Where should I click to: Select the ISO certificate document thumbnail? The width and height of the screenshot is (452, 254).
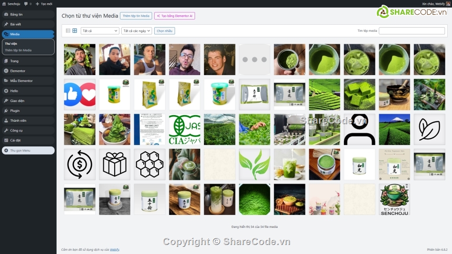click(x=149, y=129)
